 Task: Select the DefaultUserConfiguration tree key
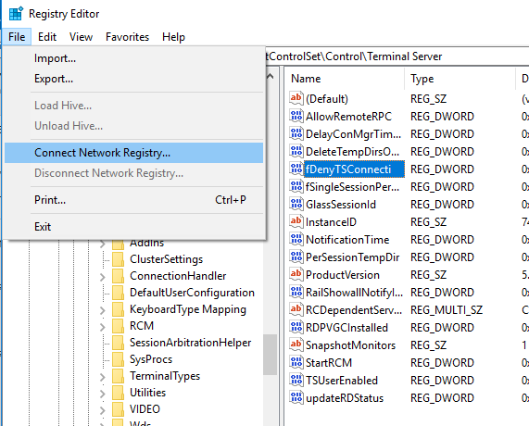coord(192,293)
